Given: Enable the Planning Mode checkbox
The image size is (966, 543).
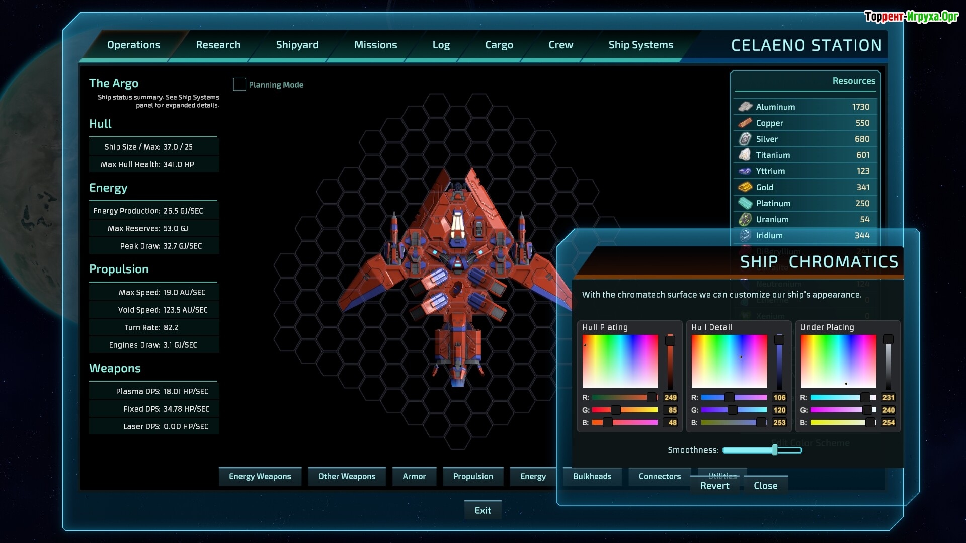Looking at the screenshot, I should [239, 84].
